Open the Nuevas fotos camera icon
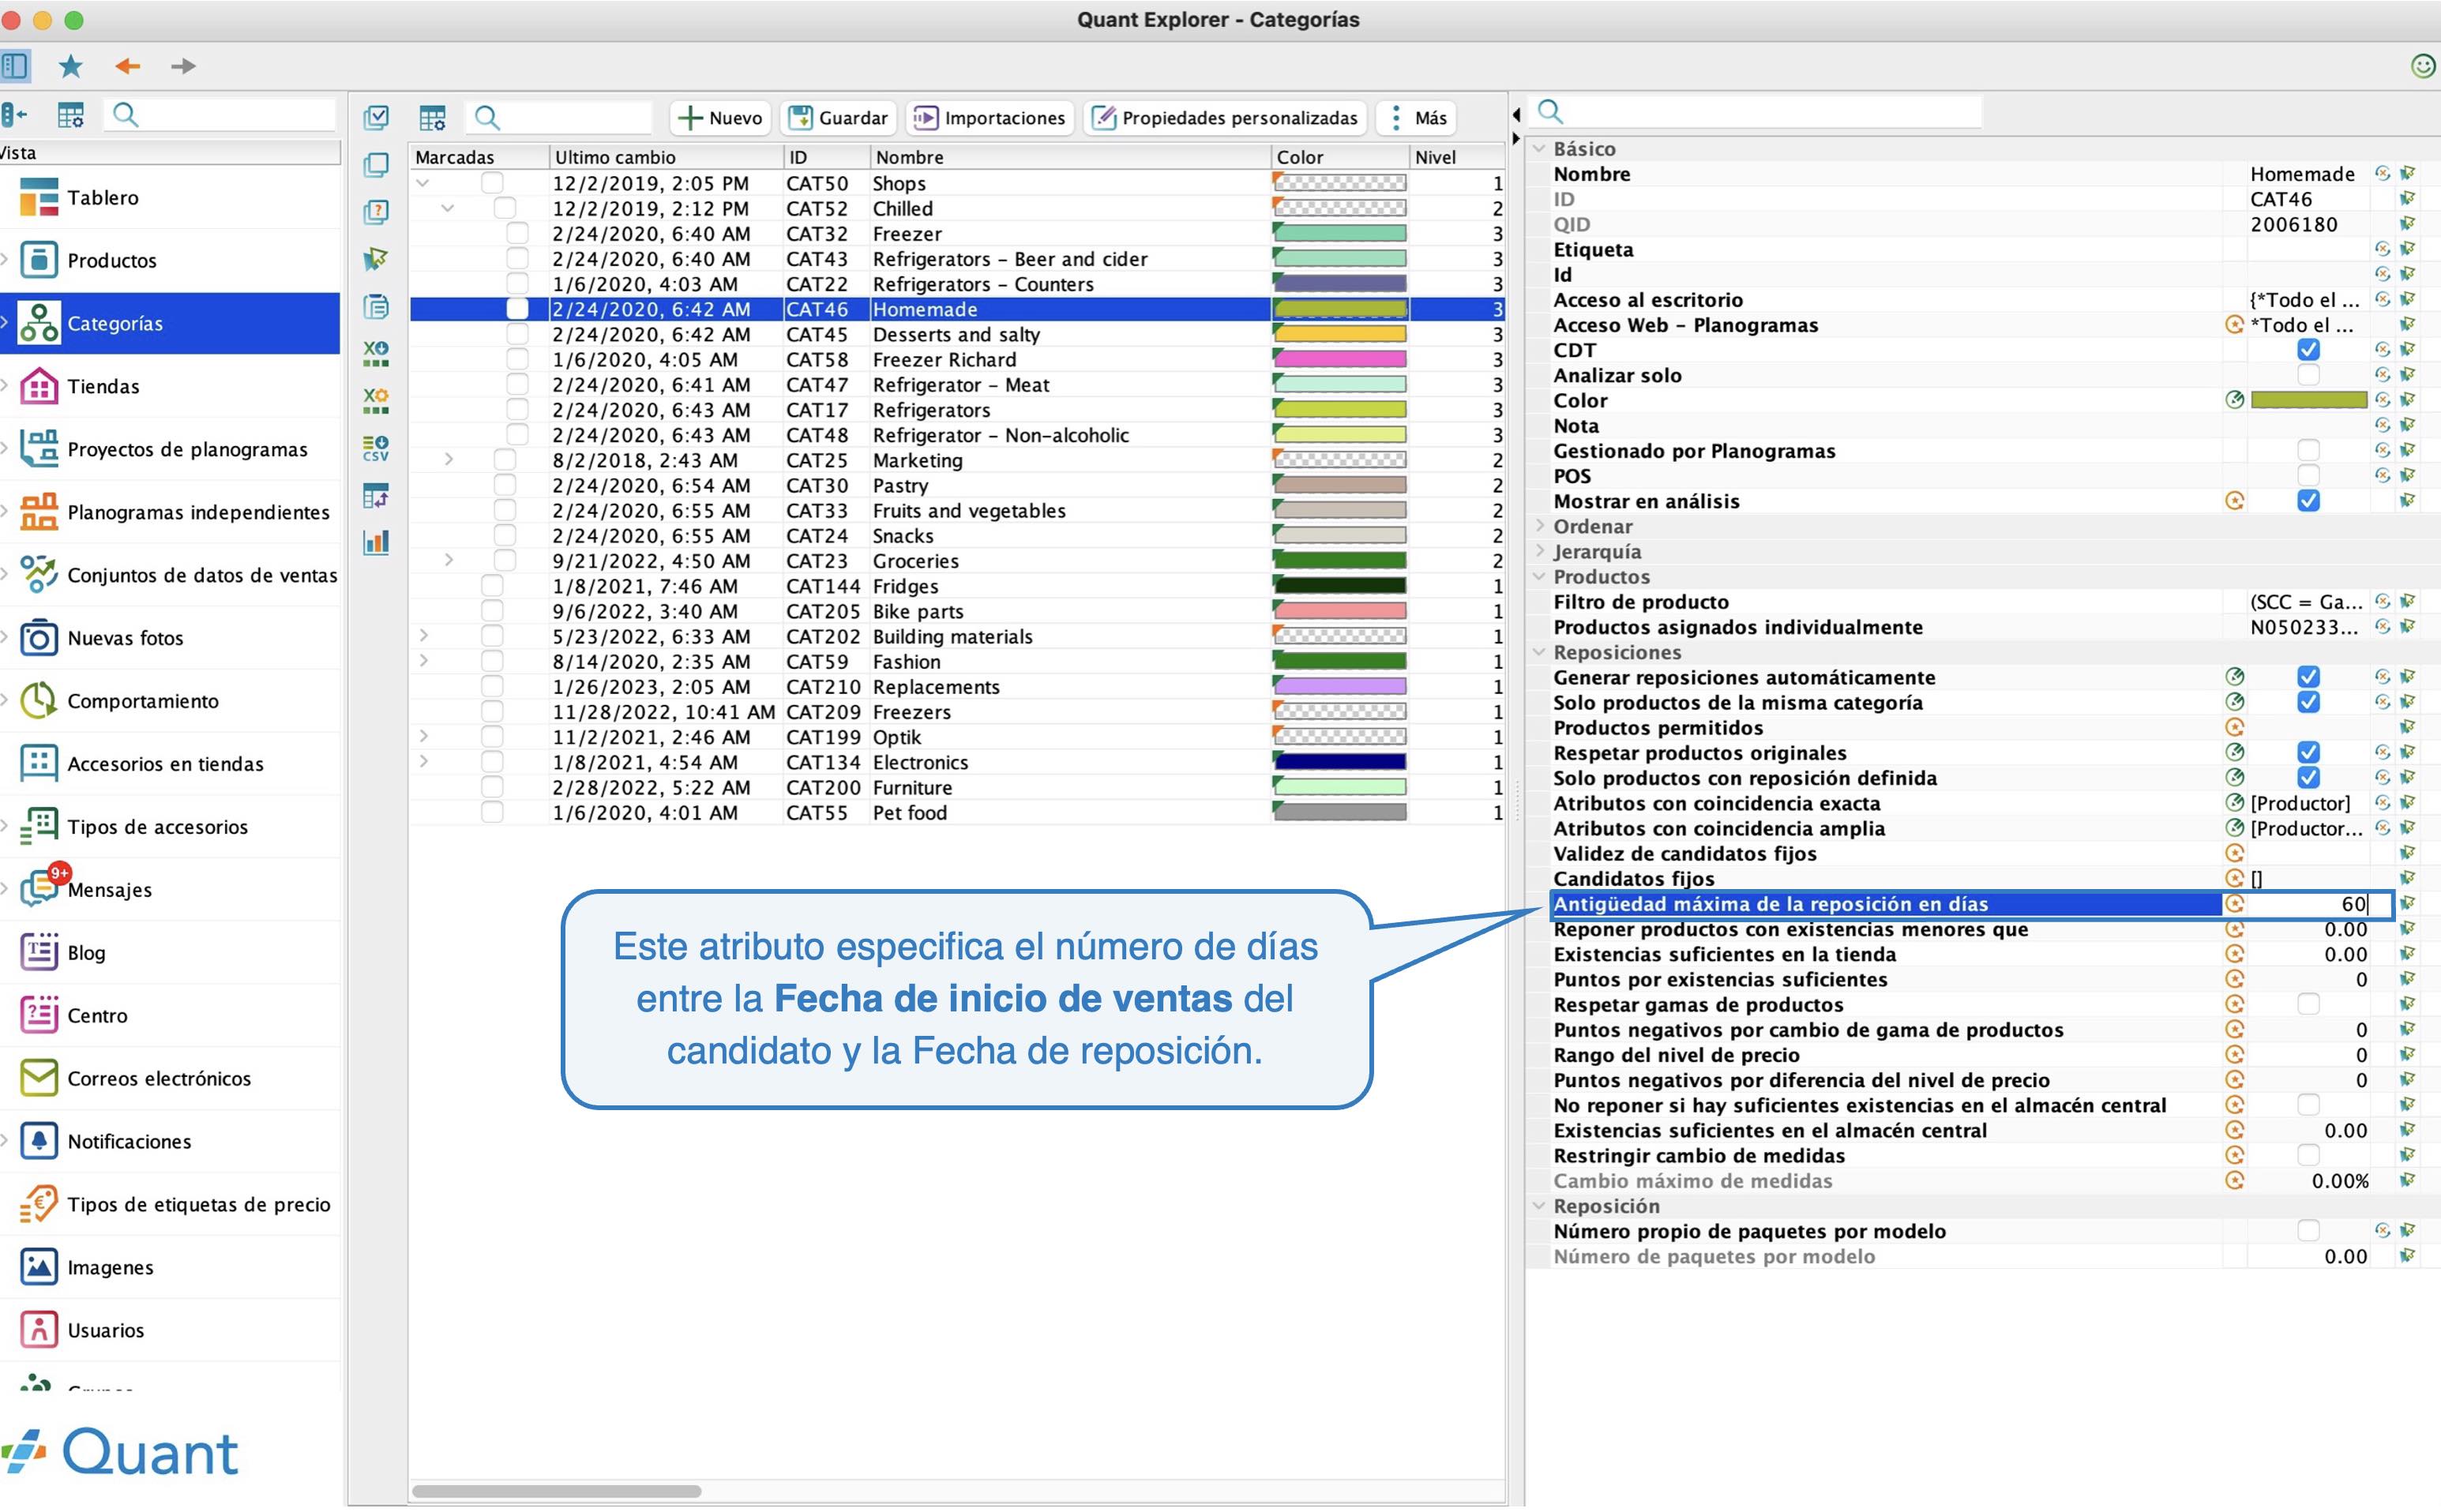 (x=39, y=638)
